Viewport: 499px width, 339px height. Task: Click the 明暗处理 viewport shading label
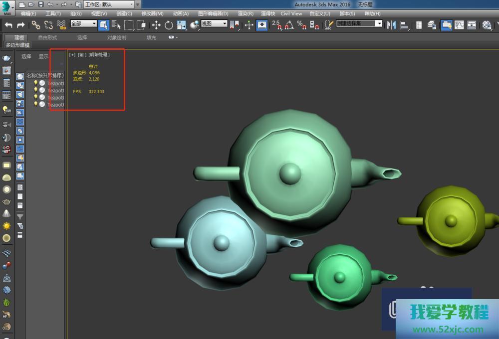click(x=99, y=55)
